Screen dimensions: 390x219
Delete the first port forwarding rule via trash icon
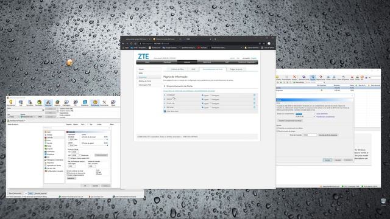pyautogui.click(x=255, y=95)
